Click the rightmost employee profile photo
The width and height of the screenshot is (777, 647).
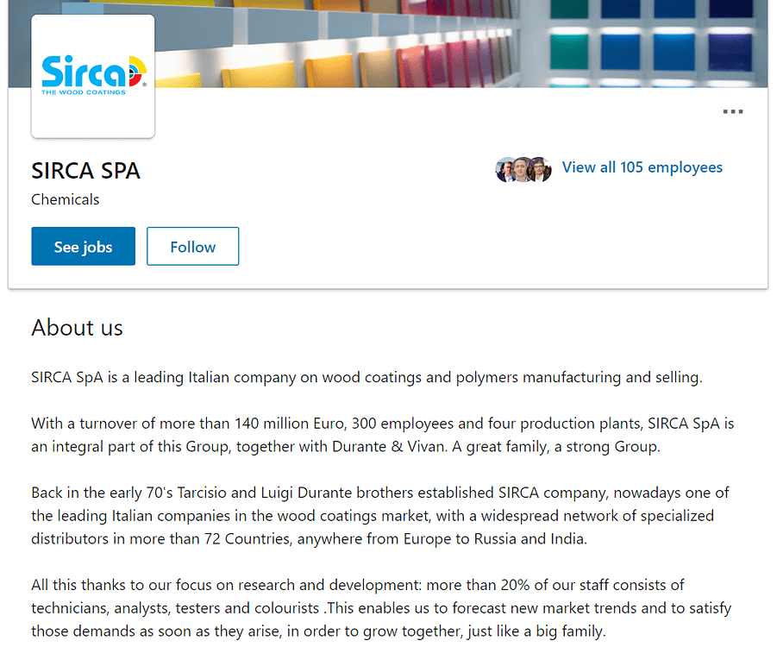point(539,169)
